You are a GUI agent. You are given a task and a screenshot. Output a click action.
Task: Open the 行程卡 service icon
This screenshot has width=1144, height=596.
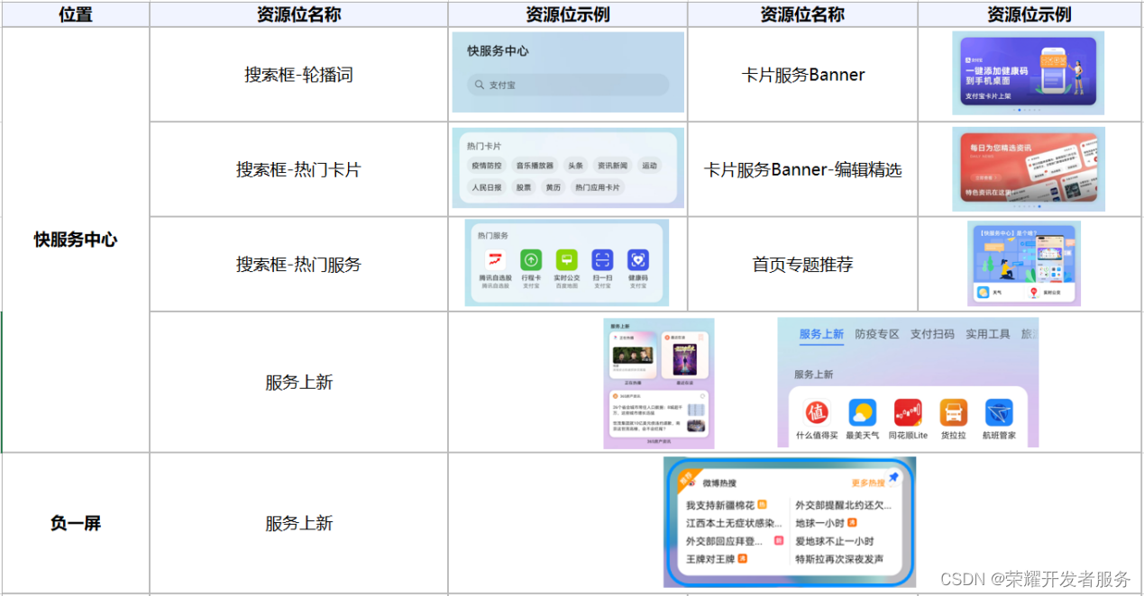tap(531, 260)
